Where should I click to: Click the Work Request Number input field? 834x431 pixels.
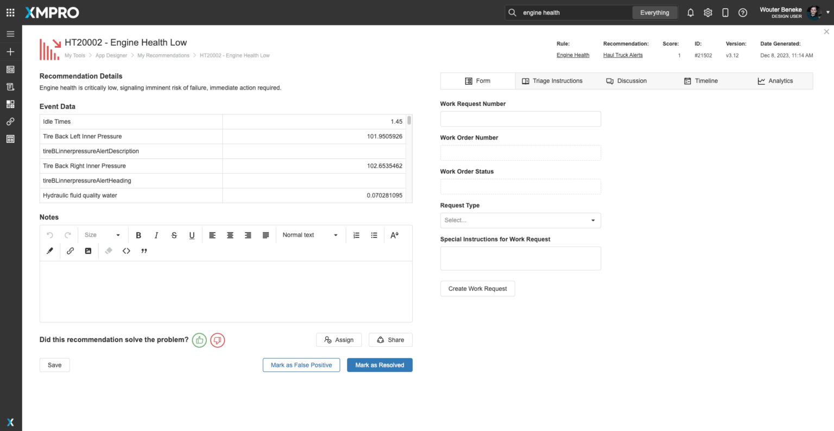tap(520, 119)
